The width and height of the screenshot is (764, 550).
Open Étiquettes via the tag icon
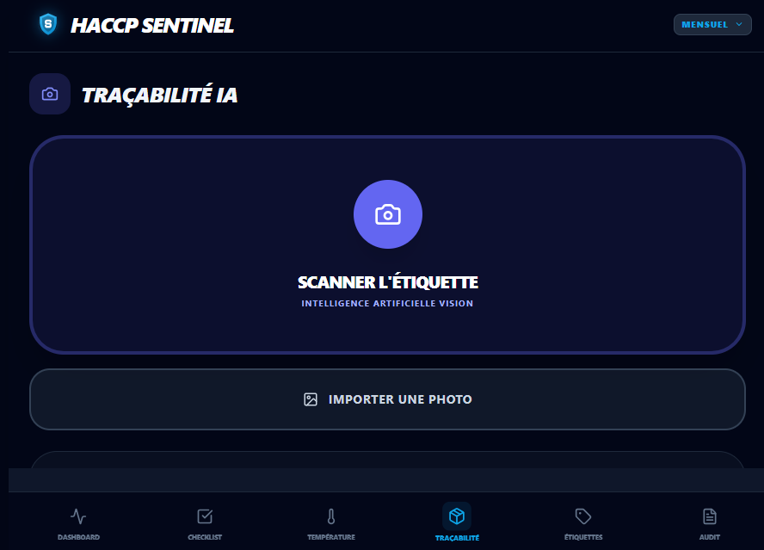583,516
